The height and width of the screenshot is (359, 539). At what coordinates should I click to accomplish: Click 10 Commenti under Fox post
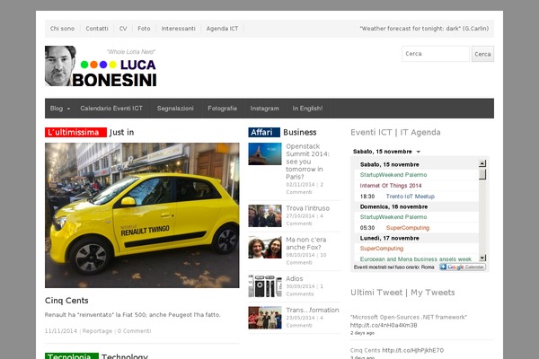306,258
